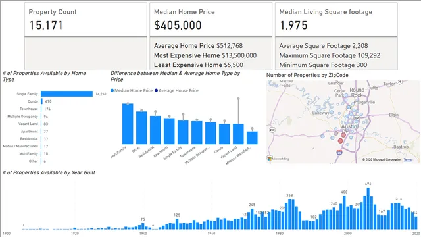Image resolution: width=421 pixels, height=237 pixels.
Task: Select the year-built bar labeled 496
Action: 368,209
